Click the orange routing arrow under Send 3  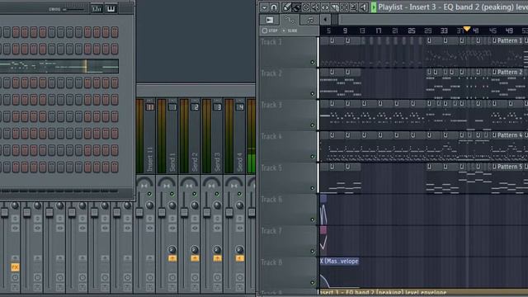pyautogui.click(x=218, y=258)
